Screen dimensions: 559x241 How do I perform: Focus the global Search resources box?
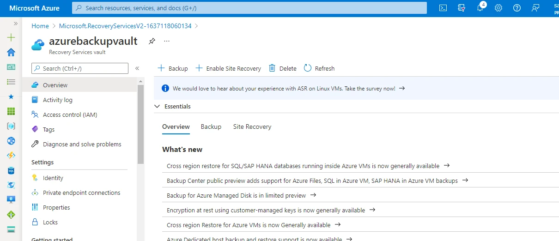(x=249, y=8)
